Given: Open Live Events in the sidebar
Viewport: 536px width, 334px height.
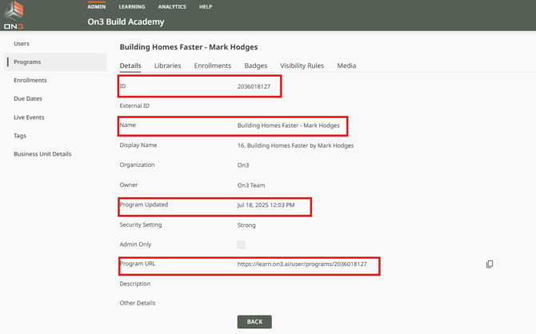Looking at the screenshot, I should pyautogui.click(x=29, y=117).
